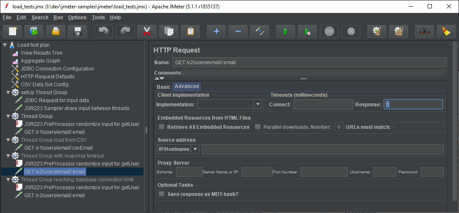
Task: Click the Paste clipboard toolbar icon
Action: coord(190,31)
